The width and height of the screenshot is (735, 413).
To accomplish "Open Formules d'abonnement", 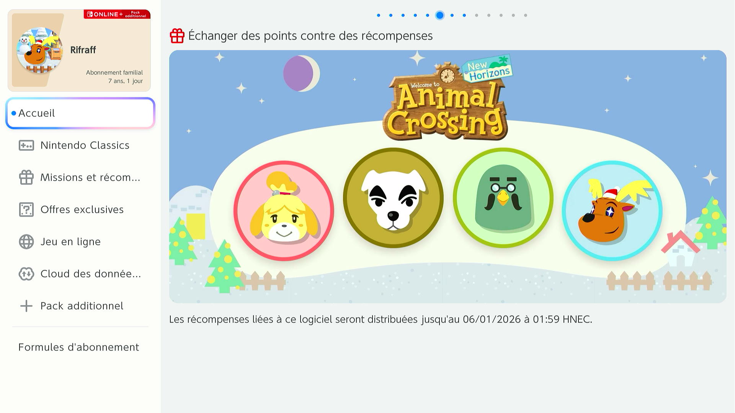I will [79, 347].
